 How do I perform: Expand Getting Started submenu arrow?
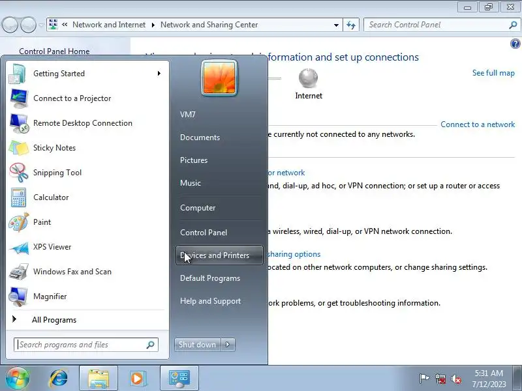(159, 73)
